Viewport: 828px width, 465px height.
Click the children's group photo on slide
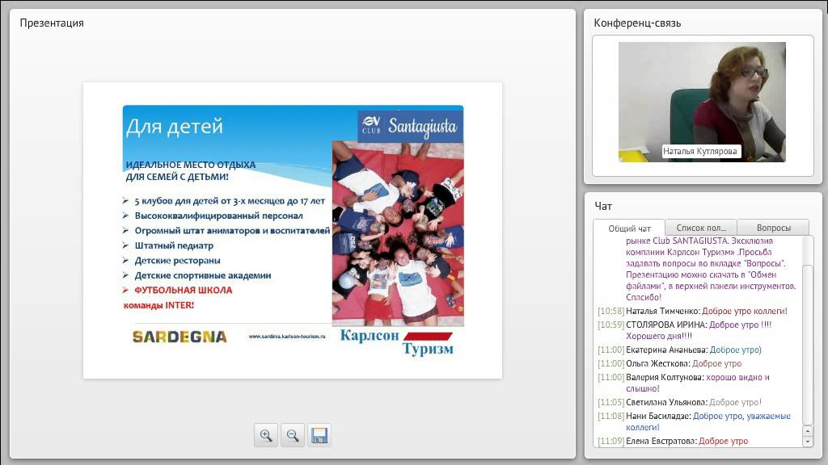(398, 233)
